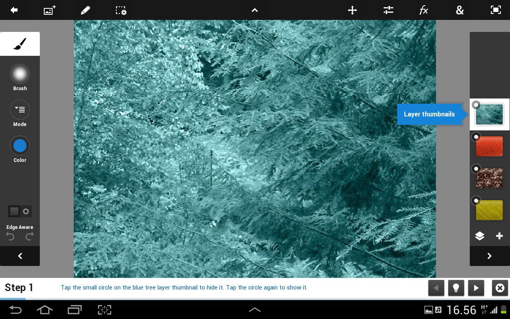Viewport: 510px width, 319px height.
Task: Select the blue tree layer thumbnail
Action: tap(490, 114)
